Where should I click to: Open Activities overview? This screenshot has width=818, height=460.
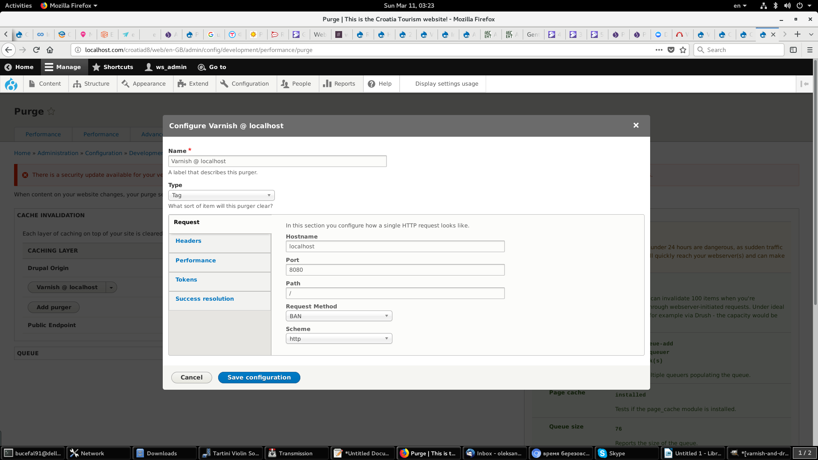18,6
